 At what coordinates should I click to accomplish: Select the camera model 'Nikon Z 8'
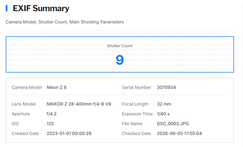click(x=57, y=88)
